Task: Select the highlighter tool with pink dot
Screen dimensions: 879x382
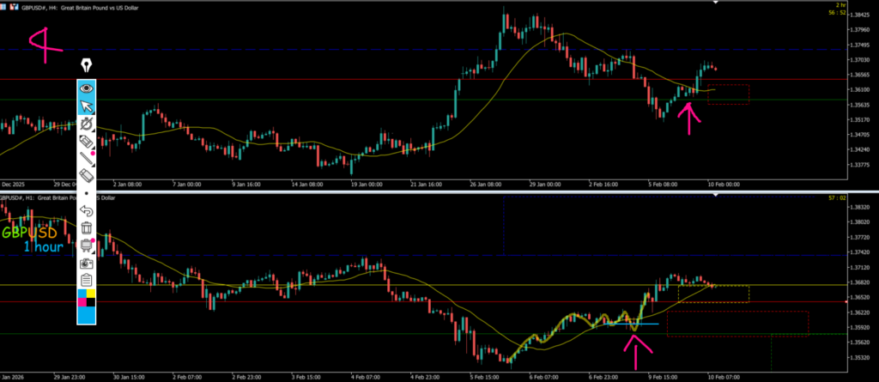Action: pyautogui.click(x=86, y=141)
